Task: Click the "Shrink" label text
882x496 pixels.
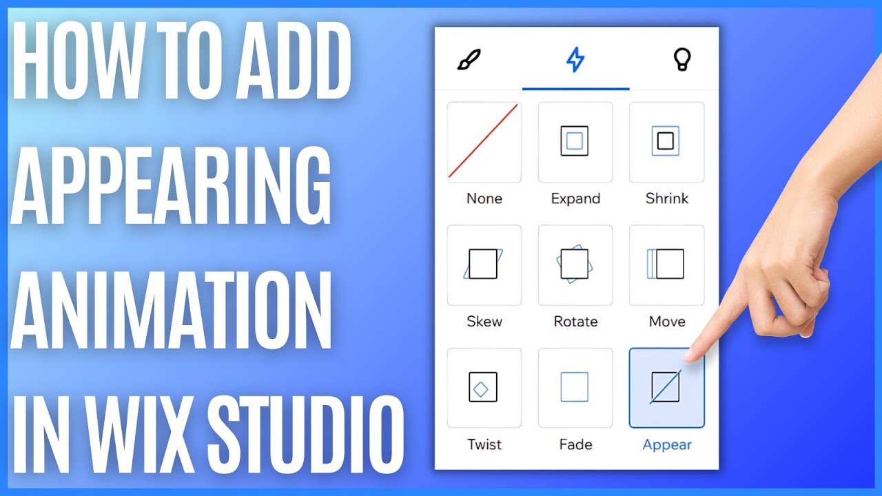Action: (666, 198)
